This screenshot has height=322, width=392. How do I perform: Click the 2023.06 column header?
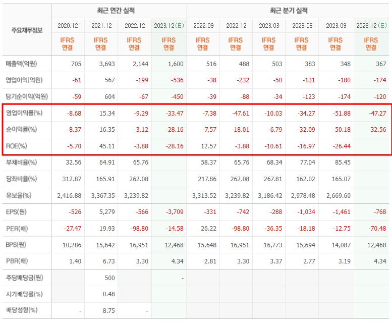pos(302,26)
